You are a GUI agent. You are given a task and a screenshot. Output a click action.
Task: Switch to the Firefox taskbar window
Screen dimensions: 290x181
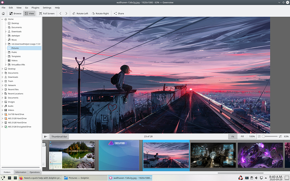pos(40,178)
